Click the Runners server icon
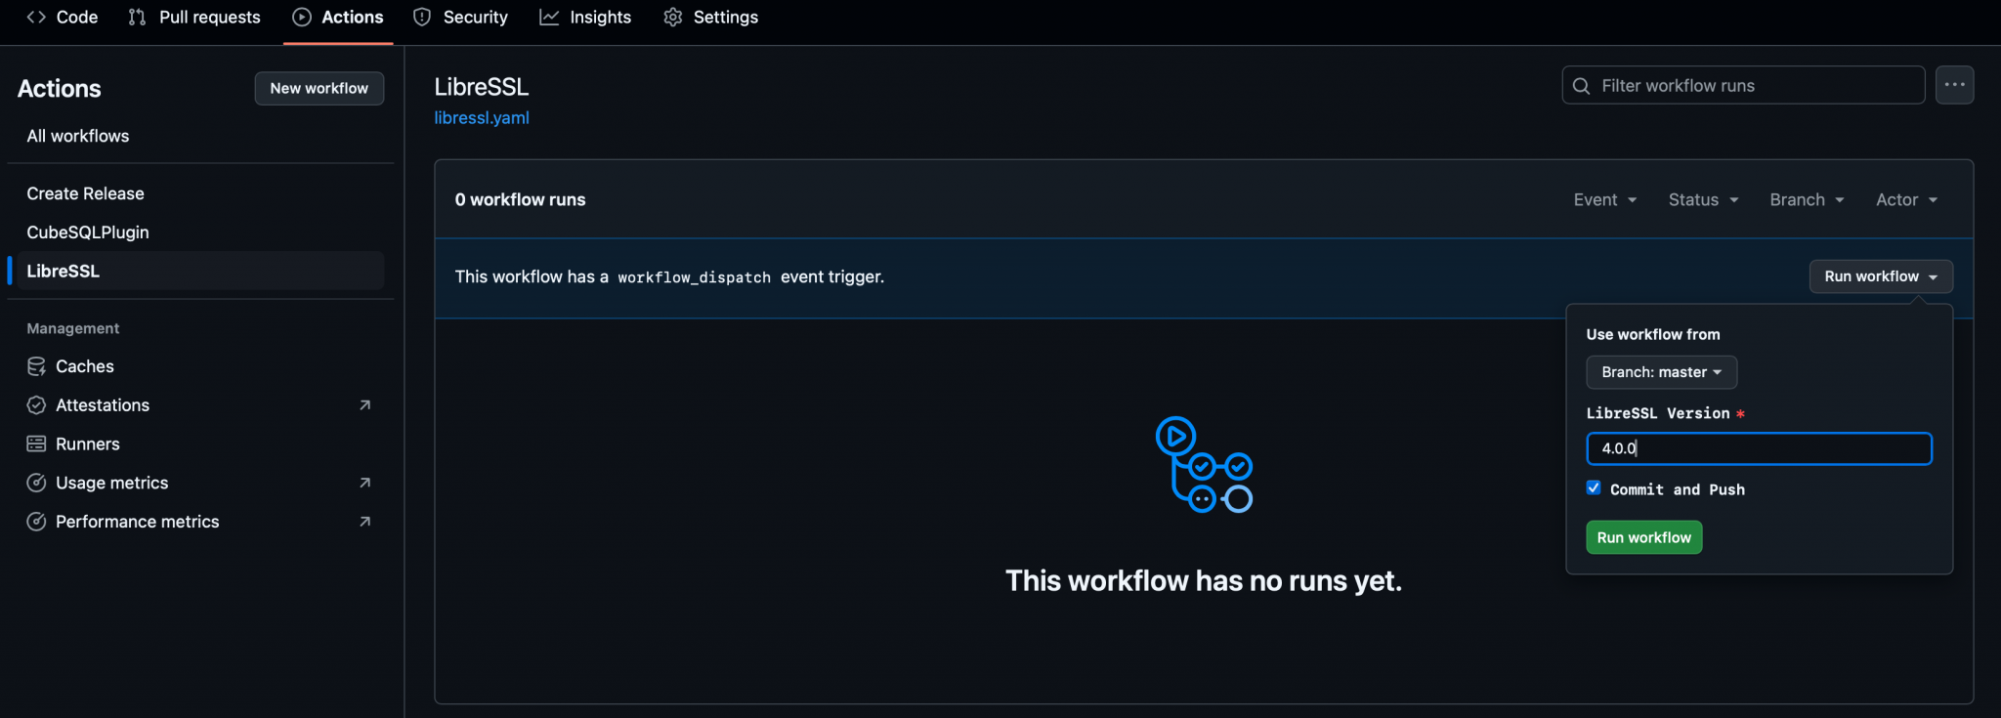Image resolution: width=2001 pixels, height=718 pixels. 36,444
